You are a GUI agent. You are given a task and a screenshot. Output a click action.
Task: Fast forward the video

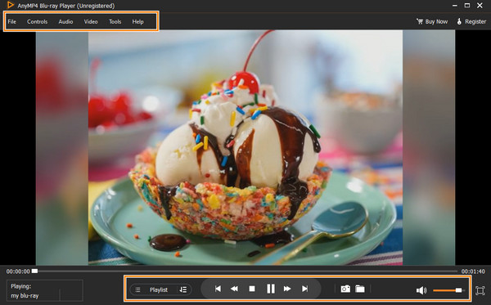(x=287, y=289)
